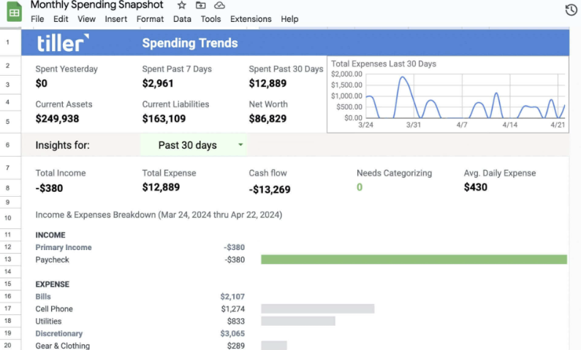The height and width of the screenshot is (350, 581).
Task: Select the Gear & Clothing amount $289
Action: pos(236,346)
